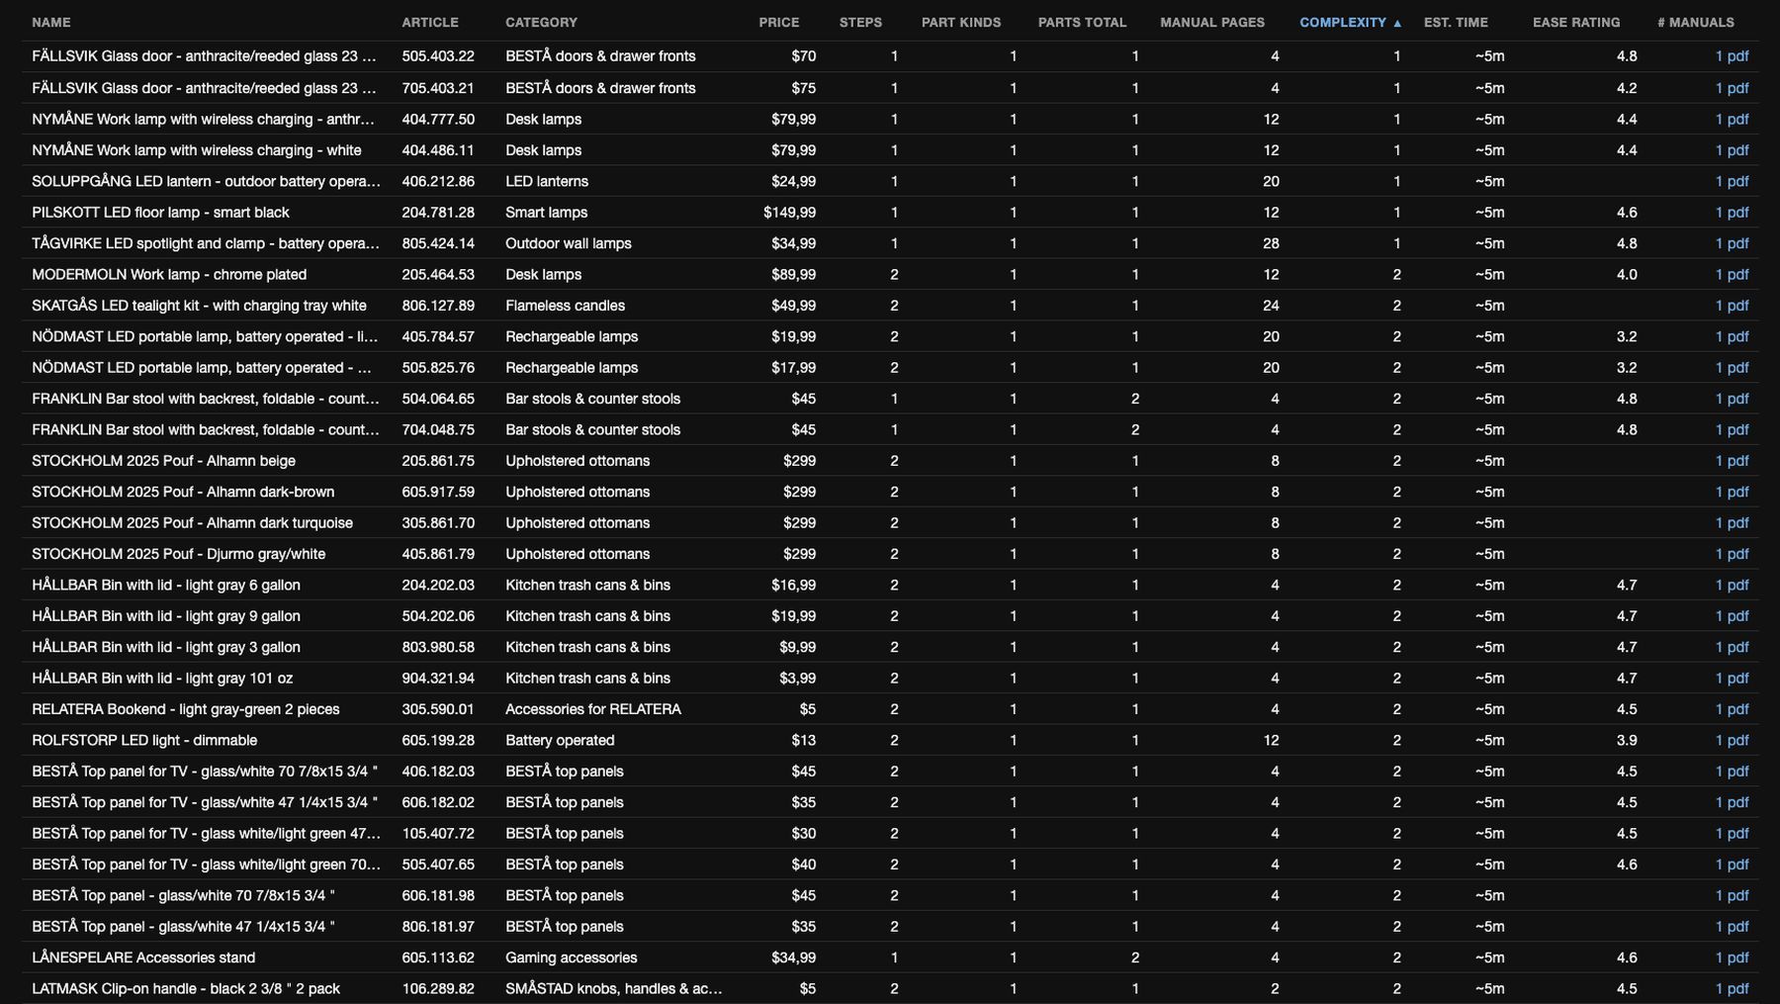Reverse the COMPLEXITY column sort order

click(x=1351, y=22)
